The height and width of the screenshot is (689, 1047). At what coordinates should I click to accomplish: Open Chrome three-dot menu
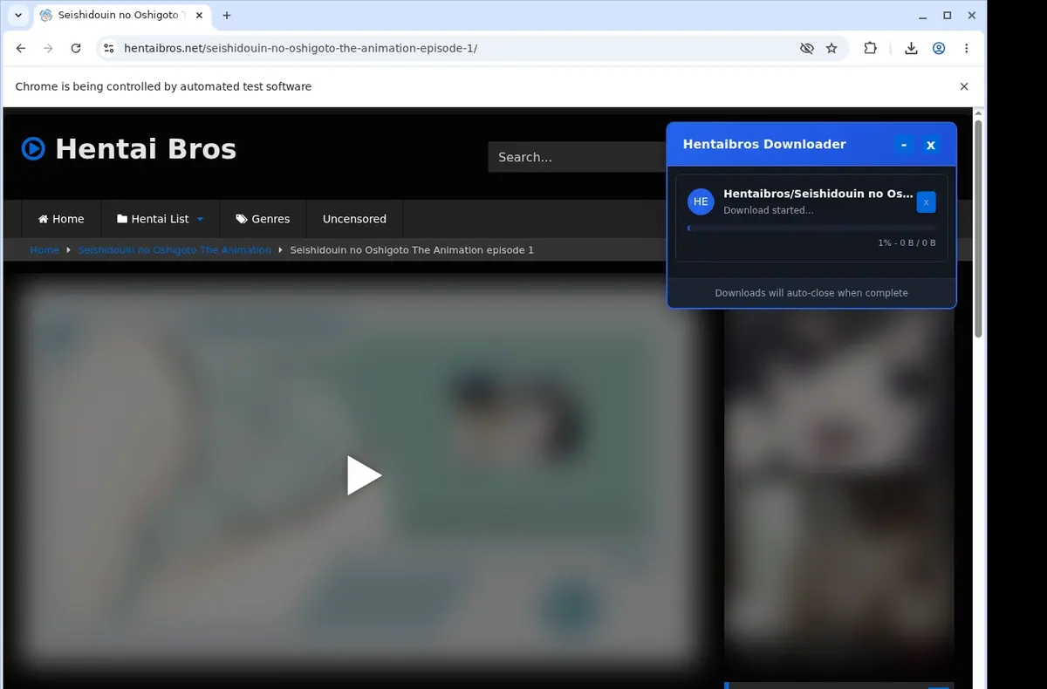coord(966,49)
